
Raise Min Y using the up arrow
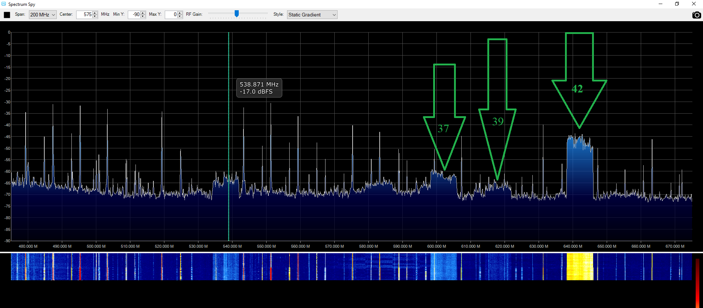tap(143, 13)
